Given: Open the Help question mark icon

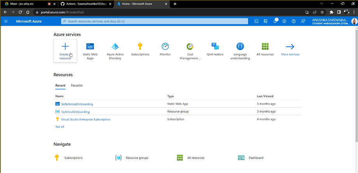Looking at the screenshot, I should point(294,21).
